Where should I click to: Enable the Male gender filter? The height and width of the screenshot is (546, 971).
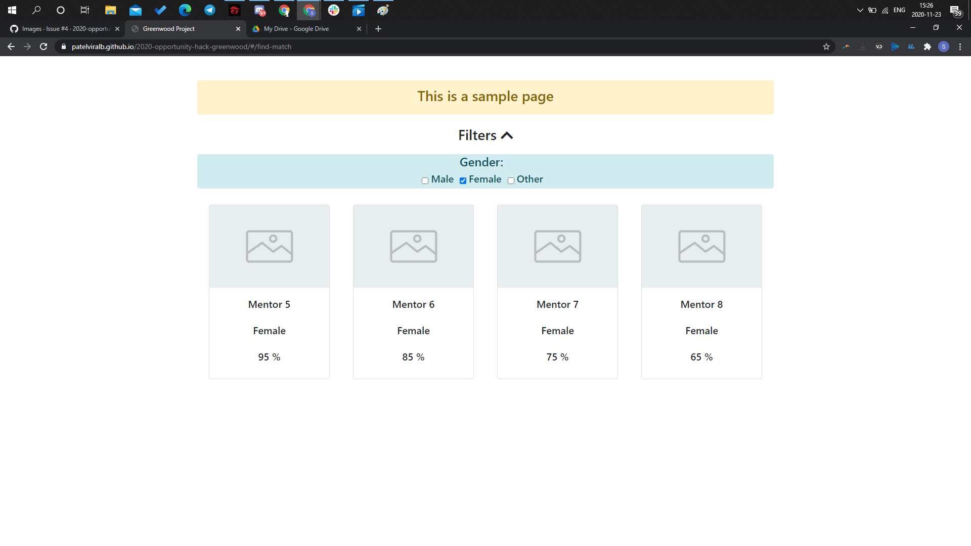pos(425,180)
